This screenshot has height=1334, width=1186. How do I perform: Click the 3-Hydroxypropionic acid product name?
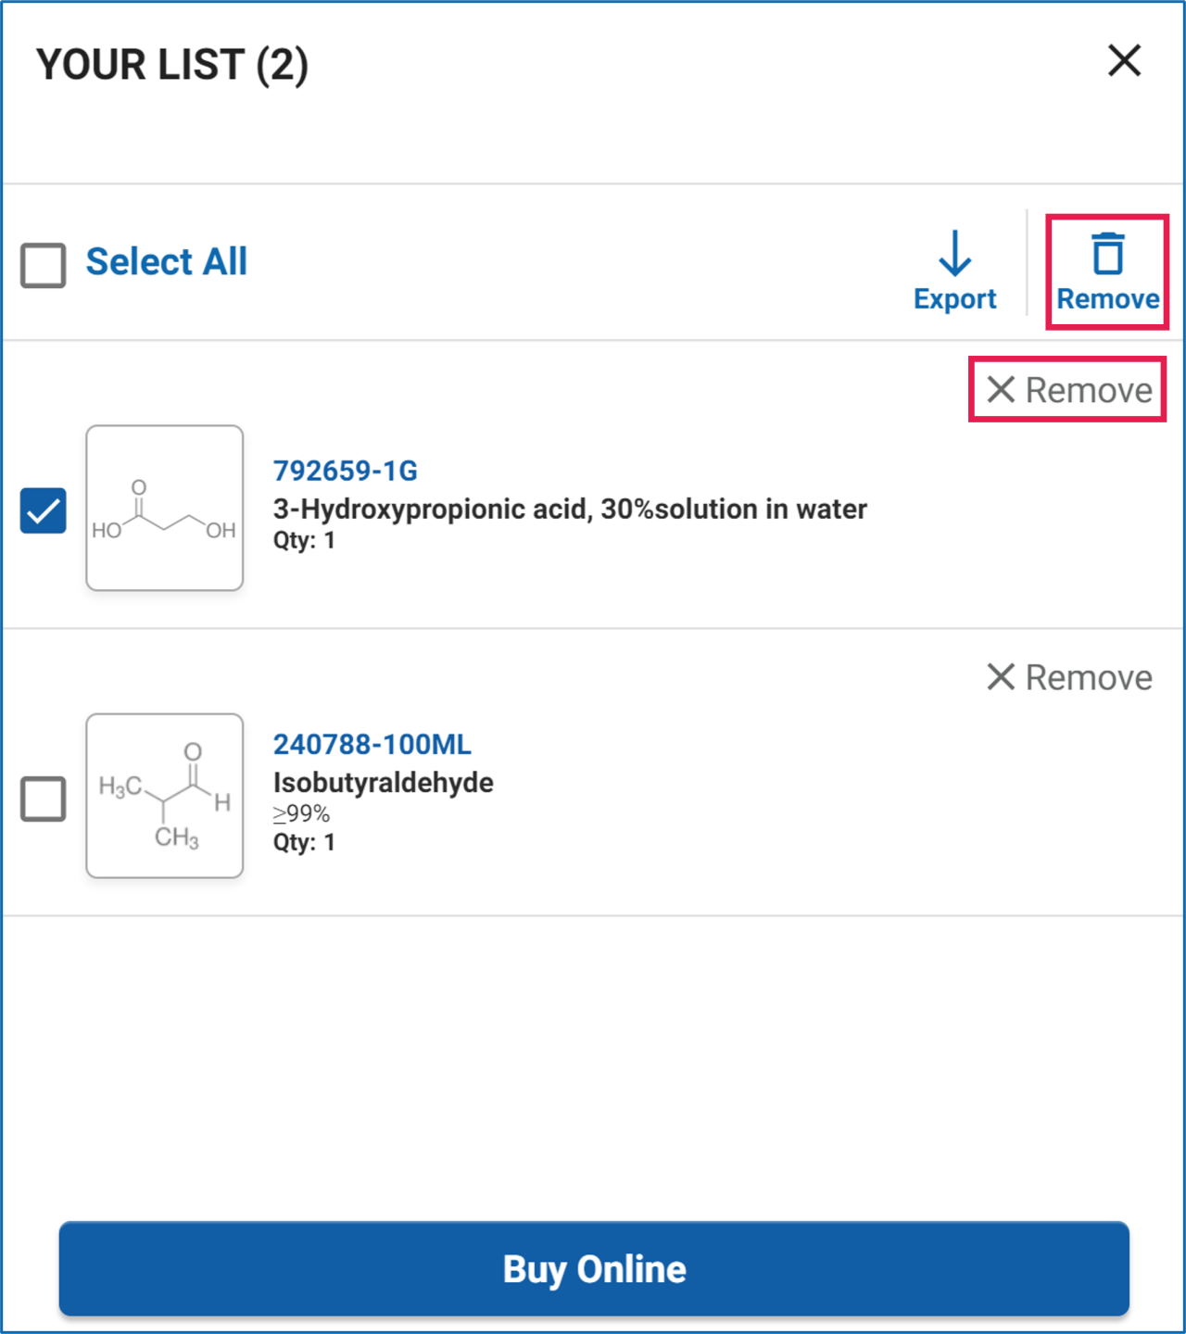pos(570,509)
